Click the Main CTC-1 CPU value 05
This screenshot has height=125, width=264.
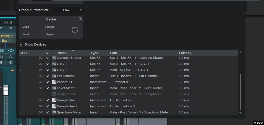click(41, 70)
